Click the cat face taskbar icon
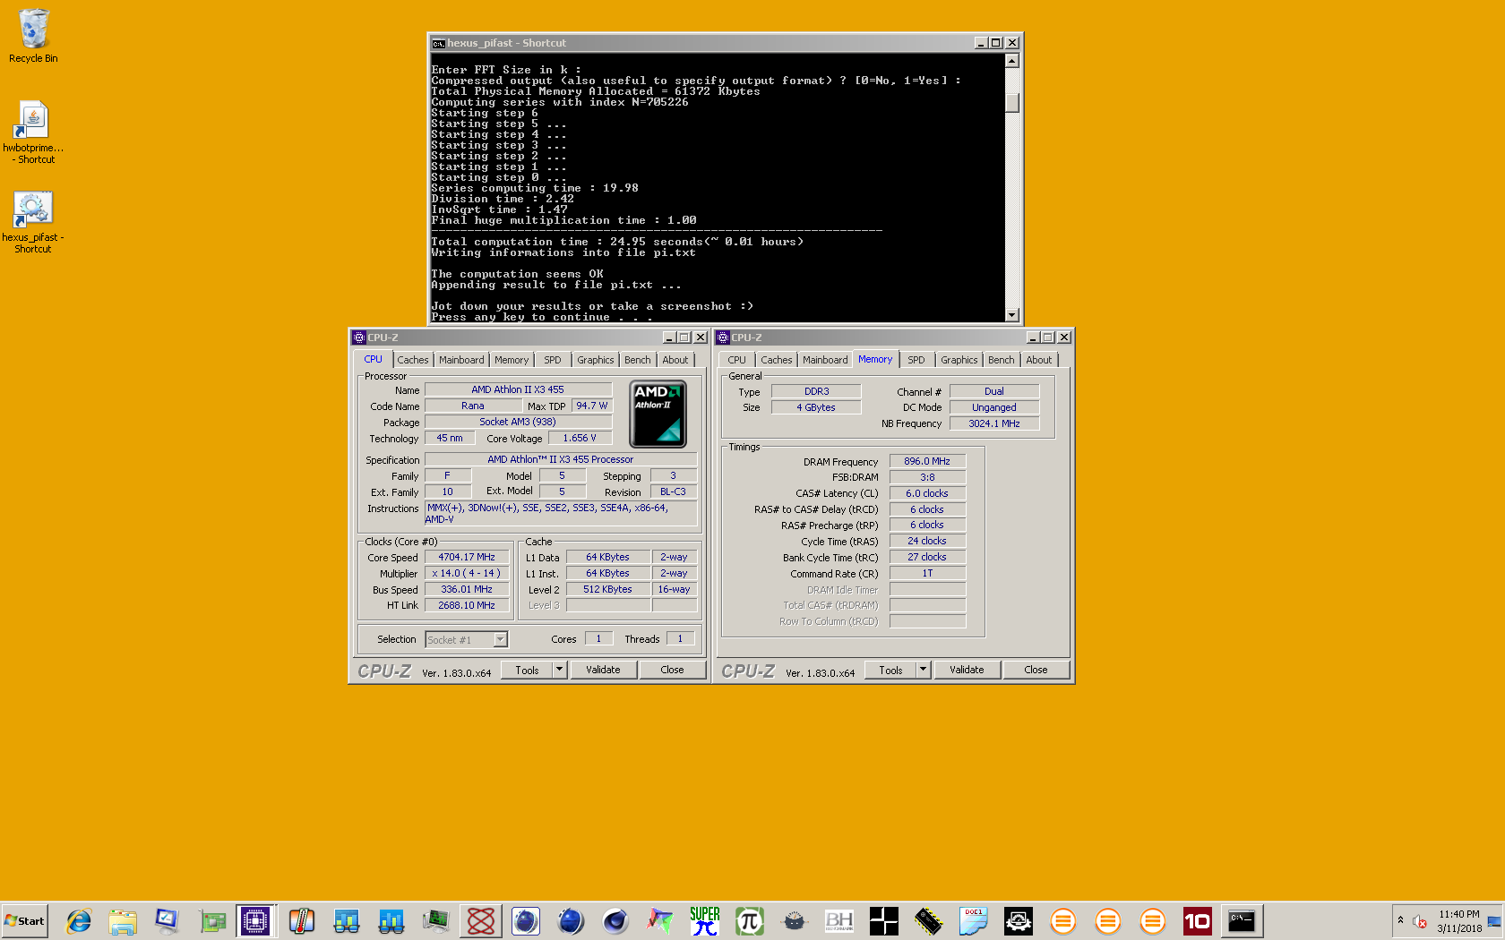The height and width of the screenshot is (940, 1505). click(x=795, y=920)
